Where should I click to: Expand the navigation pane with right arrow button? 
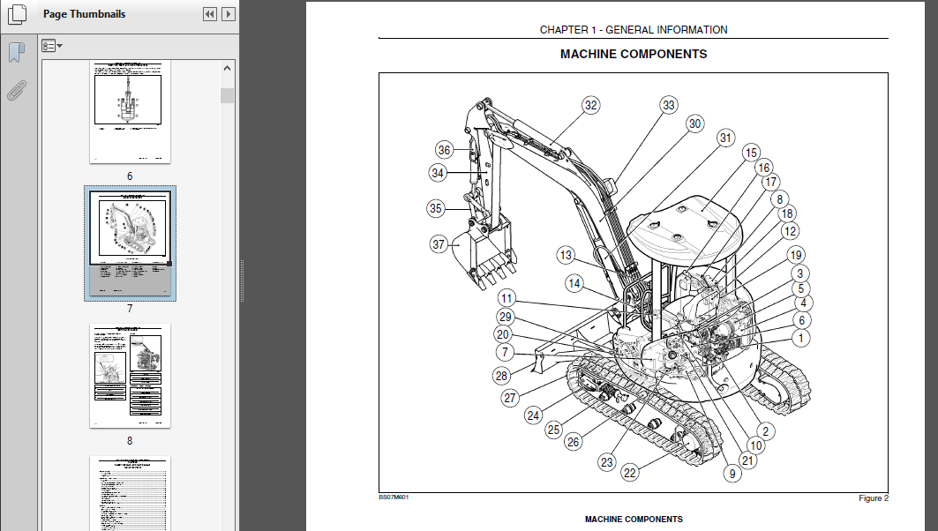(x=228, y=14)
